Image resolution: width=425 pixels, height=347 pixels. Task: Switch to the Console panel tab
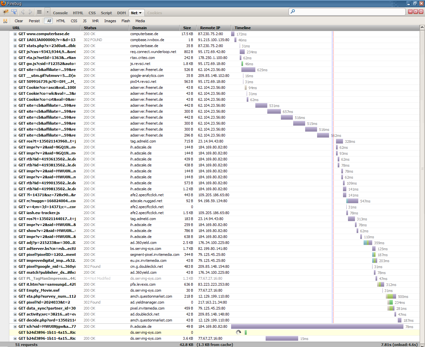60,13
